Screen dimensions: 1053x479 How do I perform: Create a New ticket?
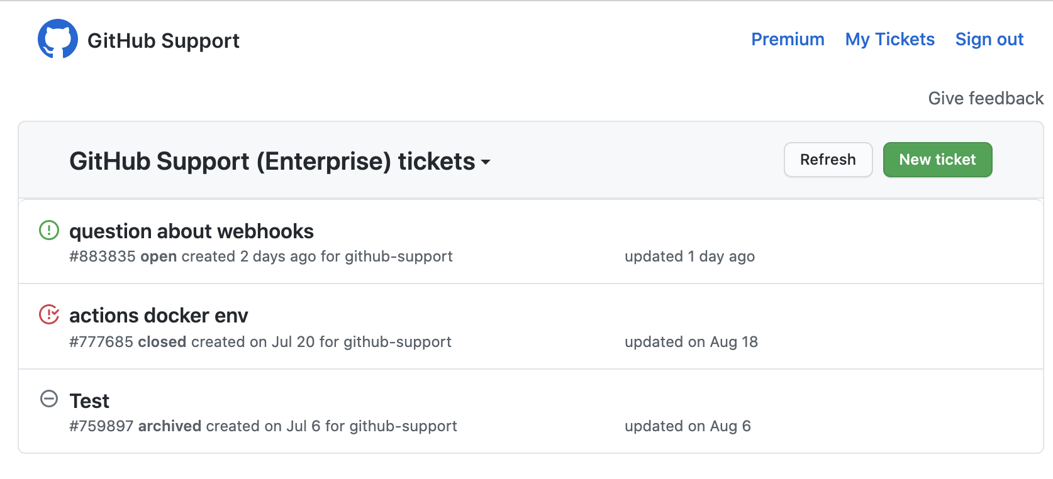click(937, 160)
